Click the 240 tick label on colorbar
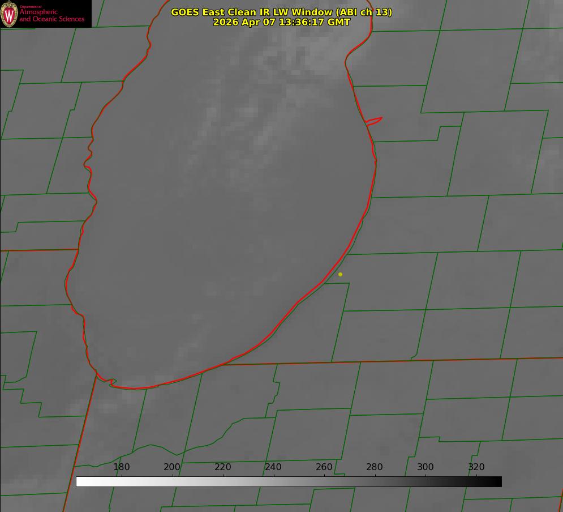563x512 pixels. pyautogui.click(x=273, y=467)
